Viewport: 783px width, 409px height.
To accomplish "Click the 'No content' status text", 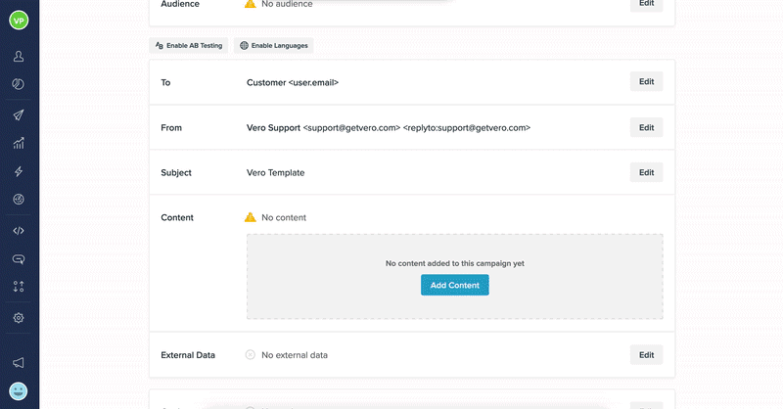I will 284,218.
